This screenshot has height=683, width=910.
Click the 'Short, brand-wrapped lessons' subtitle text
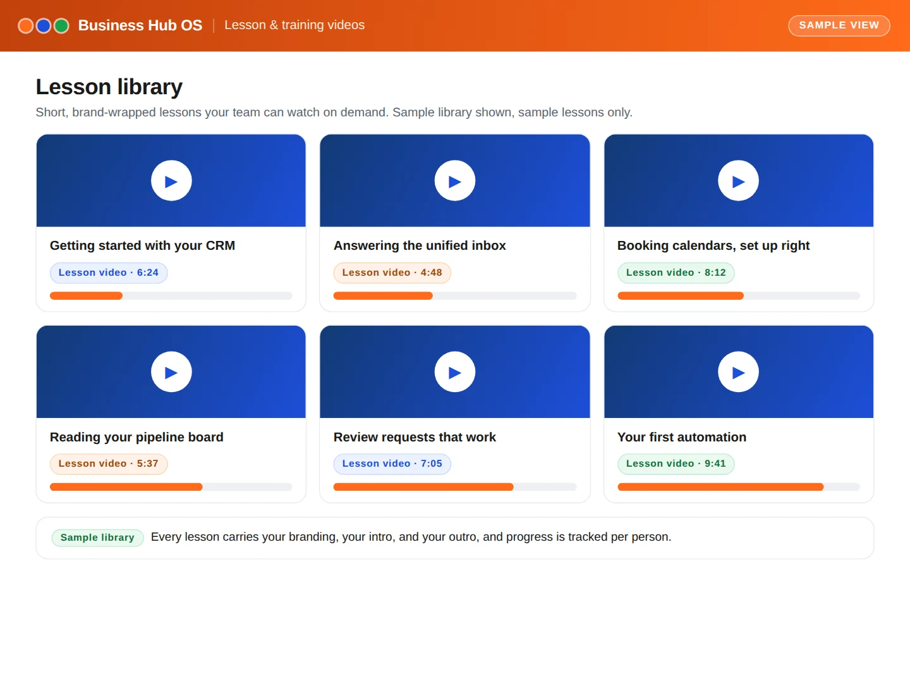coord(334,113)
